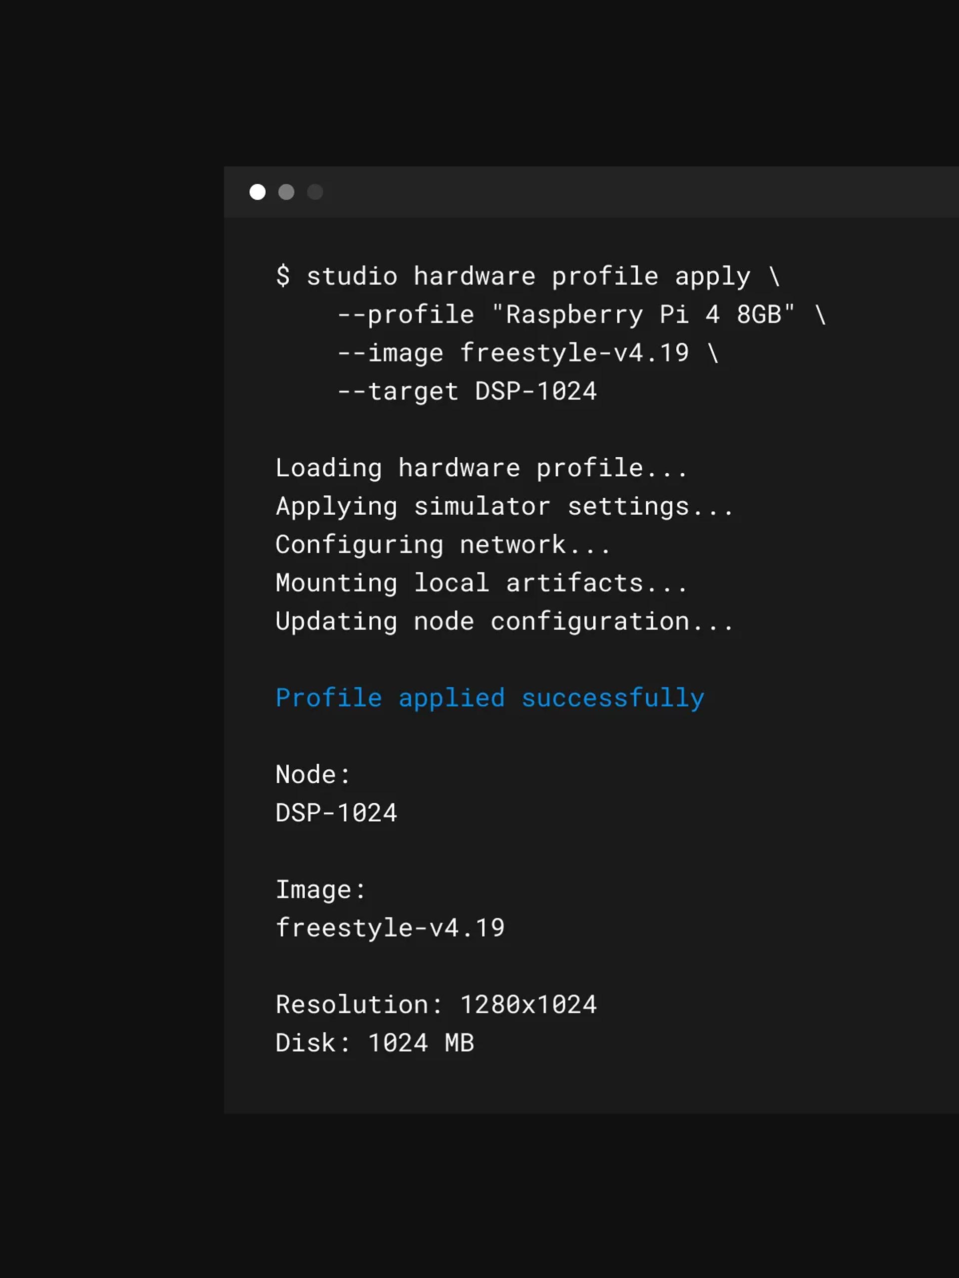Click the '$ studio hardware profile apply' command line

(x=528, y=276)
